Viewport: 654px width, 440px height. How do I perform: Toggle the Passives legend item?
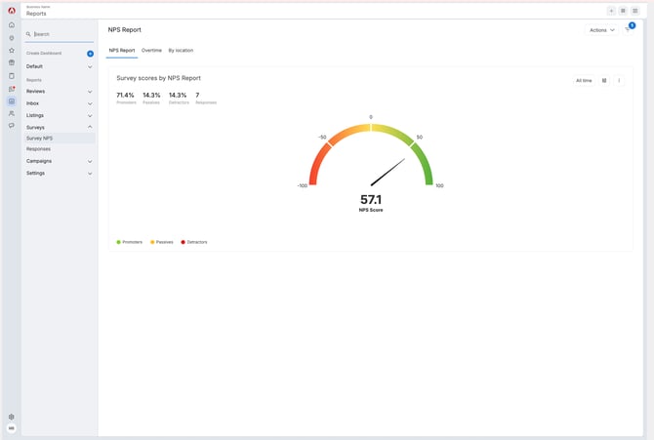162,242
